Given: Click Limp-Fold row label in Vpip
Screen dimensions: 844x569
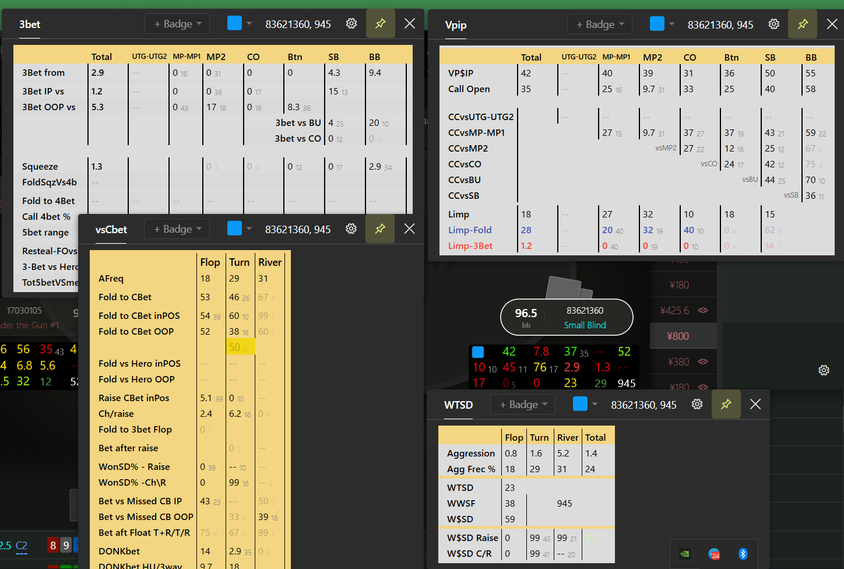Looking at the screenshot, I should [x=470, y=230].
